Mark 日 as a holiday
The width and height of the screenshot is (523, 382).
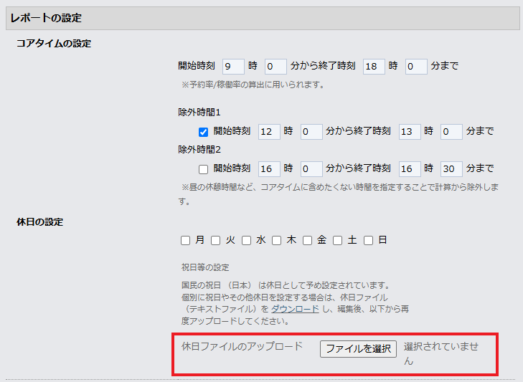click(368, 241)
